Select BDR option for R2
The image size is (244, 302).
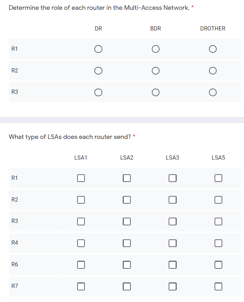coord(156,71)
